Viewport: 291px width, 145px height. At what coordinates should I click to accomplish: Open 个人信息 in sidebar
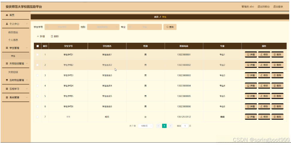coord(13,40)
